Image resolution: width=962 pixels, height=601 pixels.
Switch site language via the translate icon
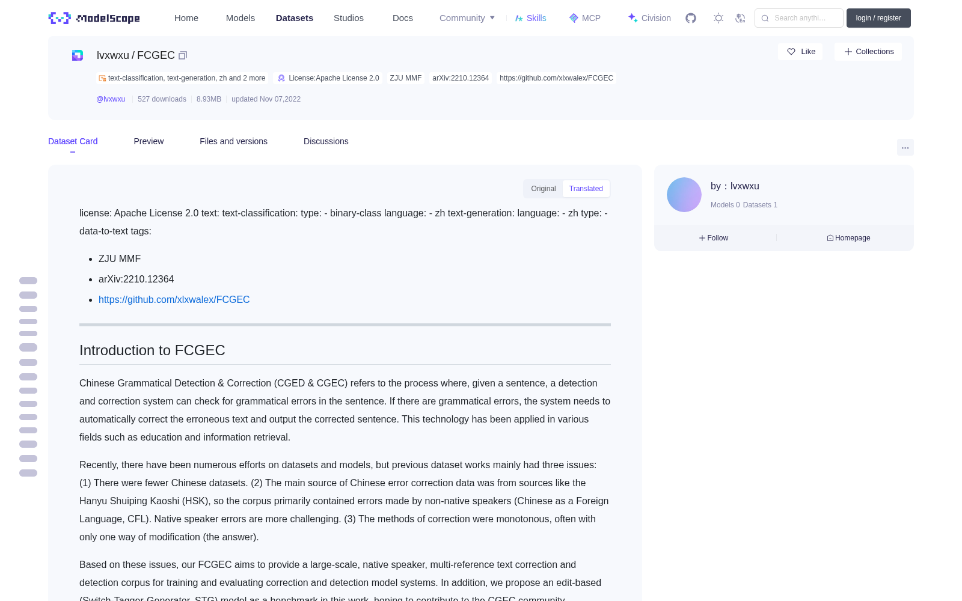coord(740,18)
